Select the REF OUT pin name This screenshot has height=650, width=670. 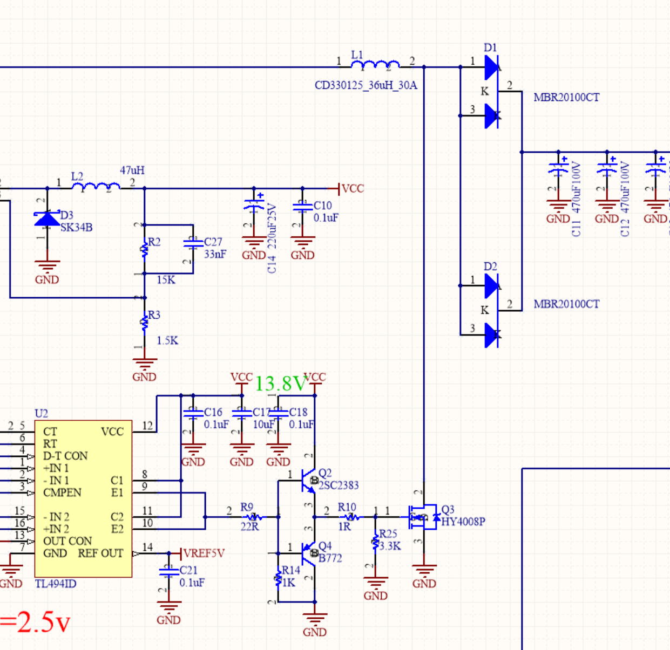point(100,553)
